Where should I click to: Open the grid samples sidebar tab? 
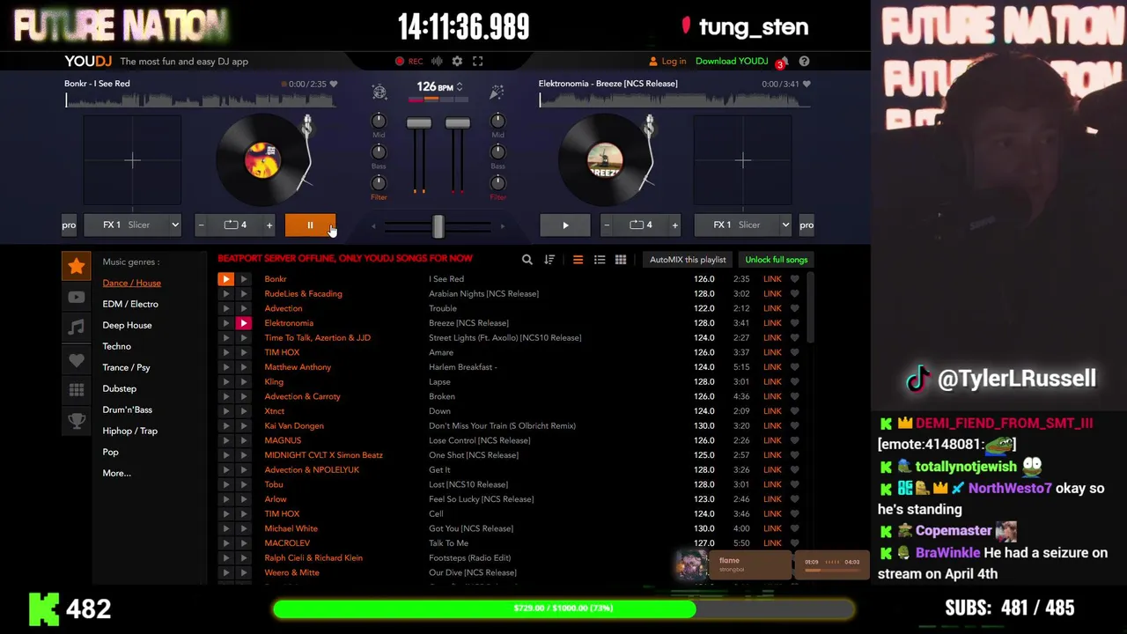[x=77, y=390]
